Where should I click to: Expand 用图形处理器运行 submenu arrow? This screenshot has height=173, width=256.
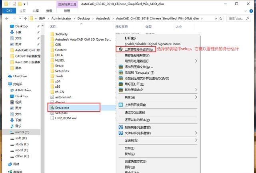(196, 61)
